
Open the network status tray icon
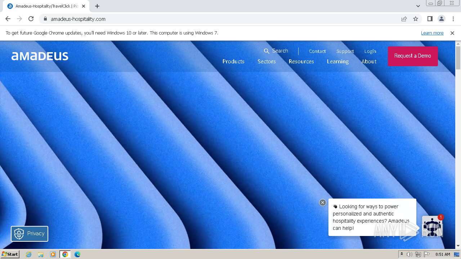coord(418,254)
